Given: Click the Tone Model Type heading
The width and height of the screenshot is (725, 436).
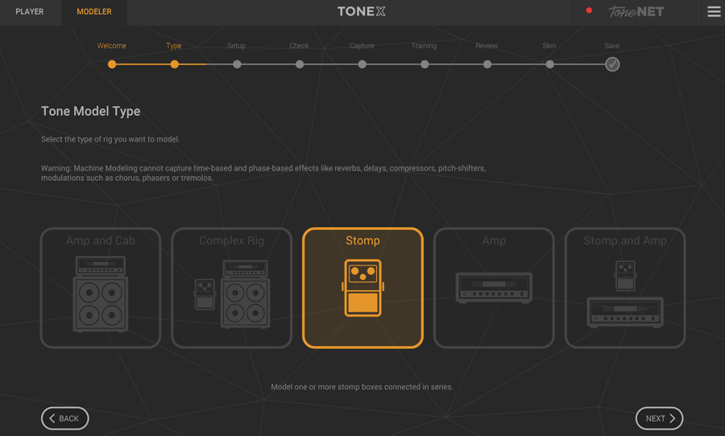Looking at the screenshot, I should point(90,111).
